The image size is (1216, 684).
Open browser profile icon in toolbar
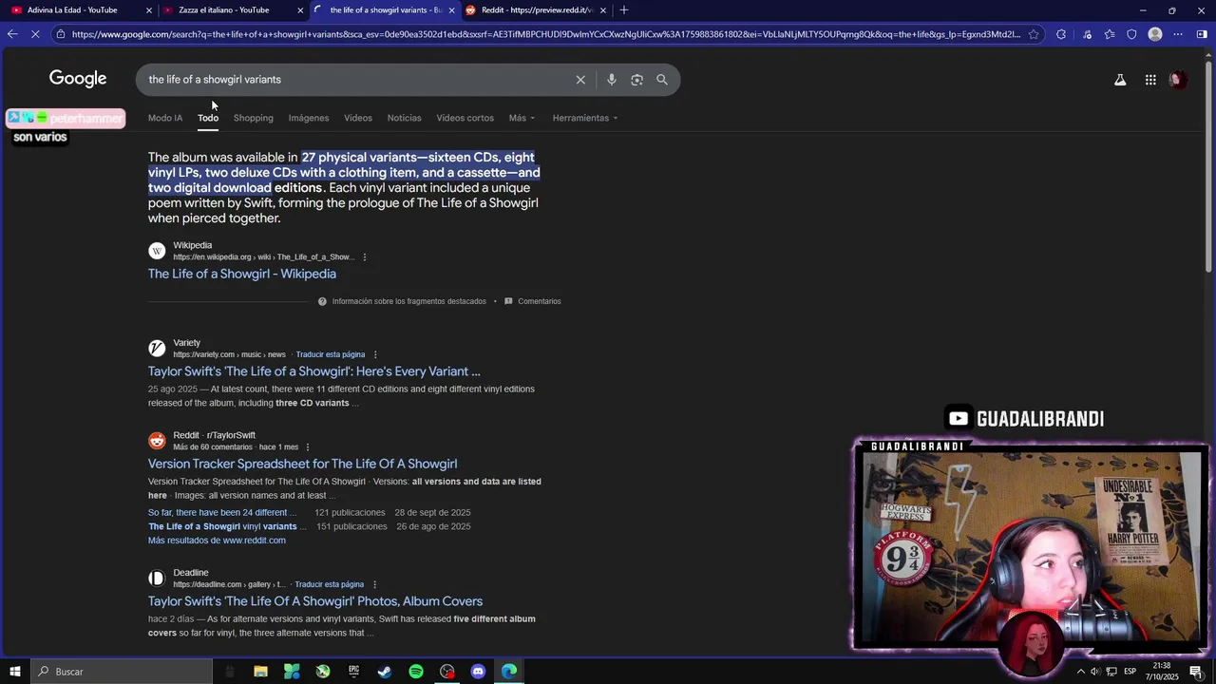tap(1155, 34)
